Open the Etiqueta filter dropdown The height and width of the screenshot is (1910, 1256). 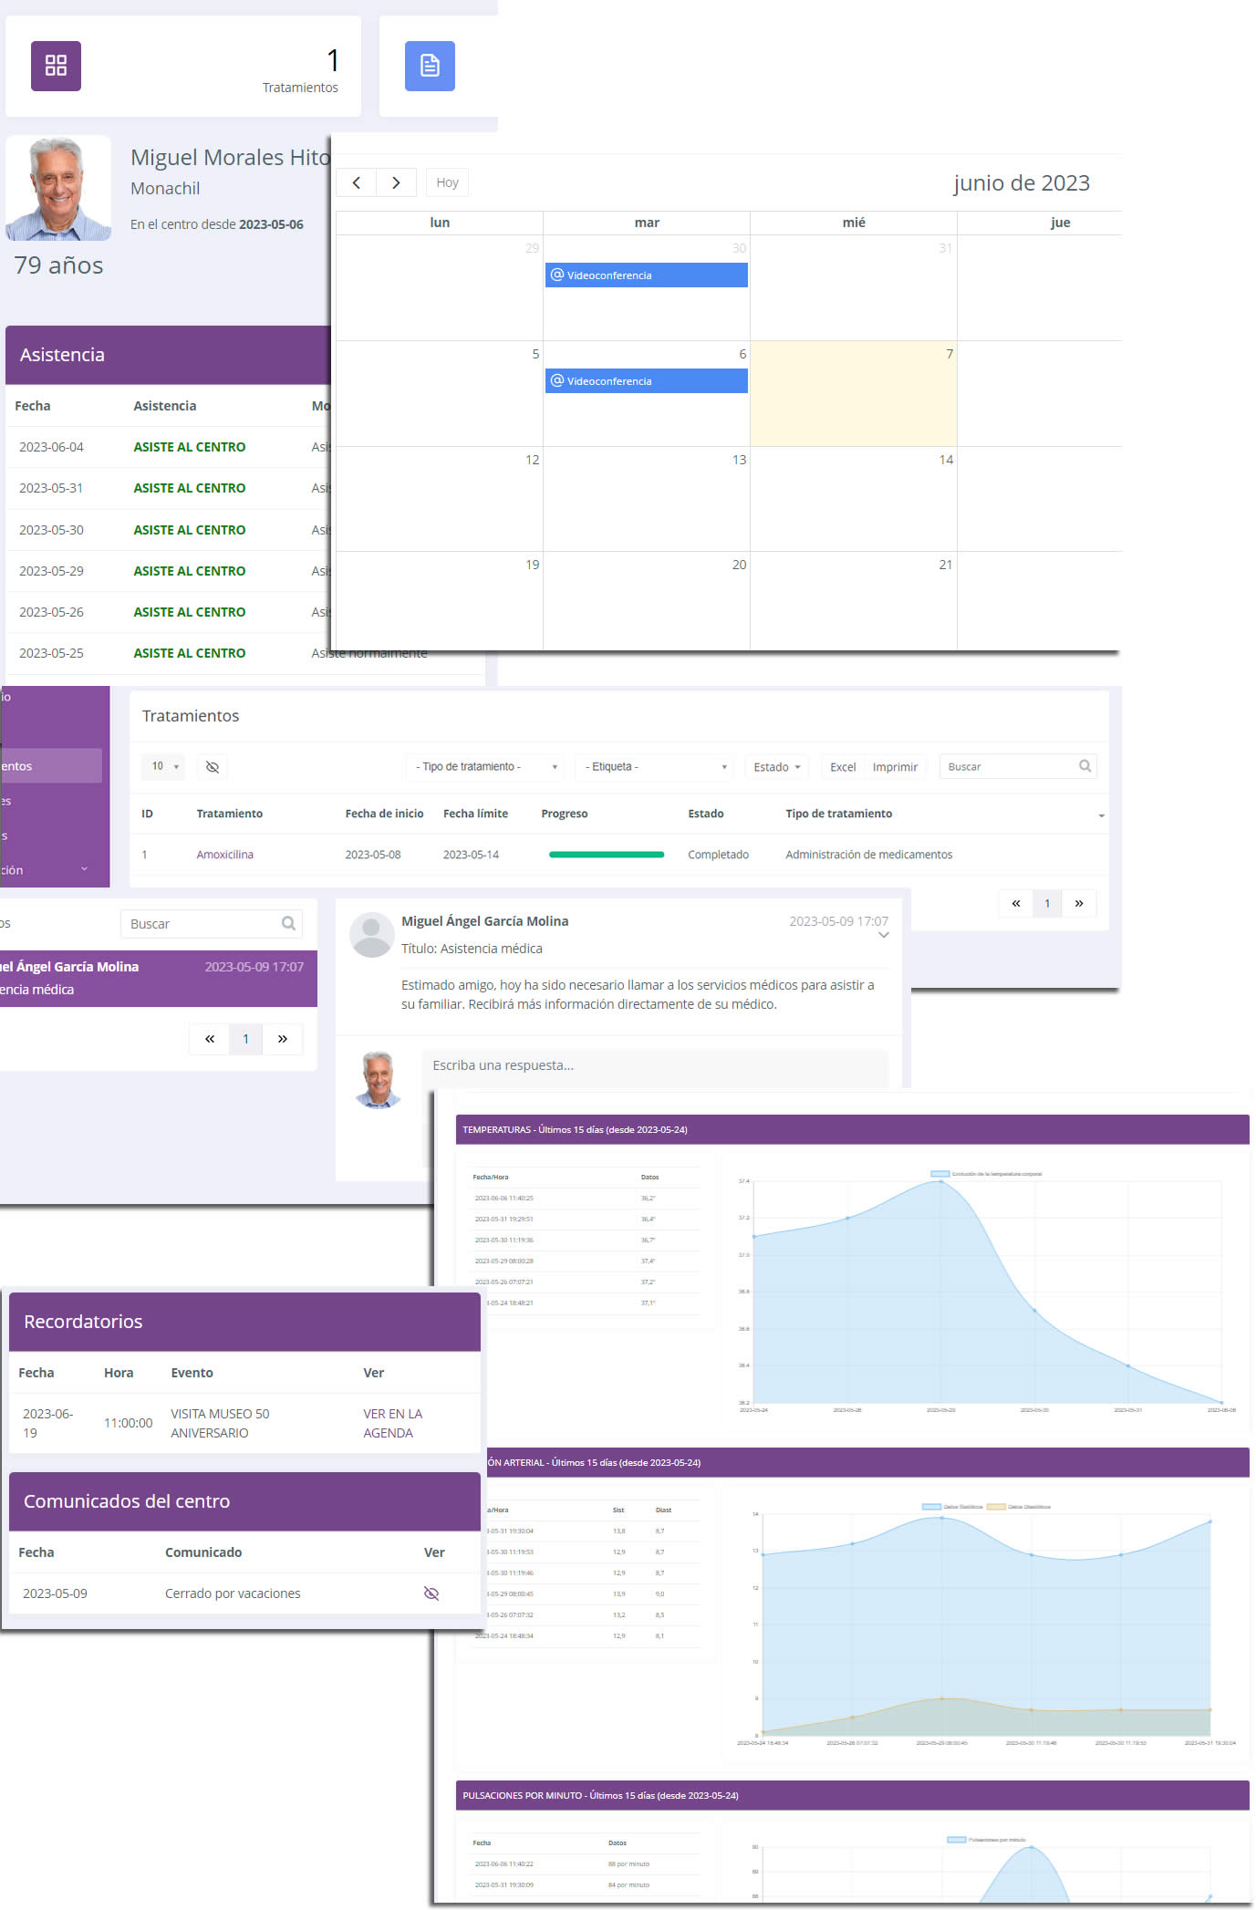coord(656,767)
